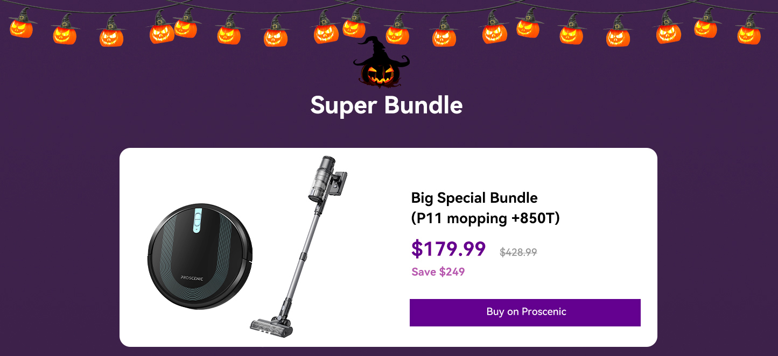Click the $179.99 sale price
The image size is (778, 356).
point(448,249)
